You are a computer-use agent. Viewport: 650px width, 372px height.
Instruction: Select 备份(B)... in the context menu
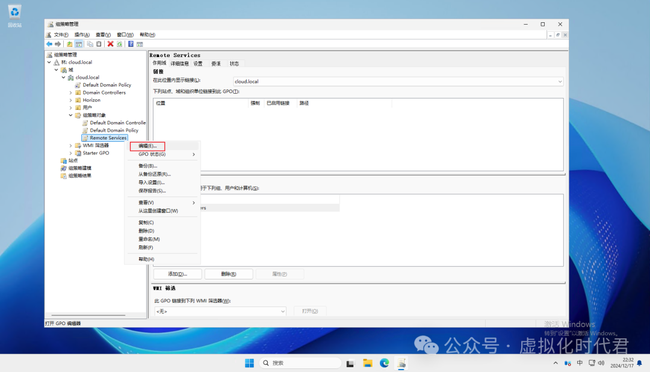tap(147, 166)
